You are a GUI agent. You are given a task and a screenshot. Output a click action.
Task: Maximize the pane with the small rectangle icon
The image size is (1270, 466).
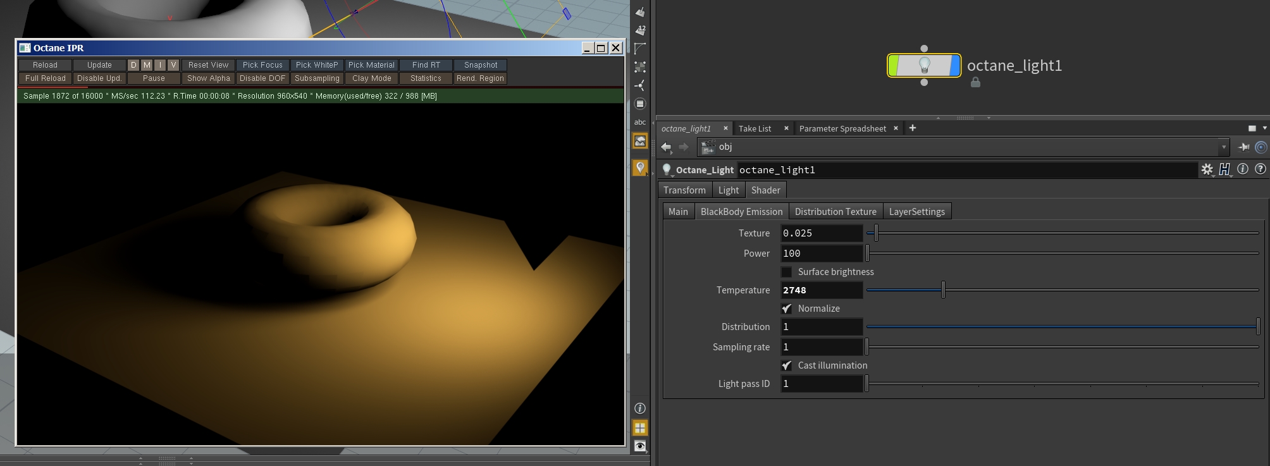[x=1252, y=128]
